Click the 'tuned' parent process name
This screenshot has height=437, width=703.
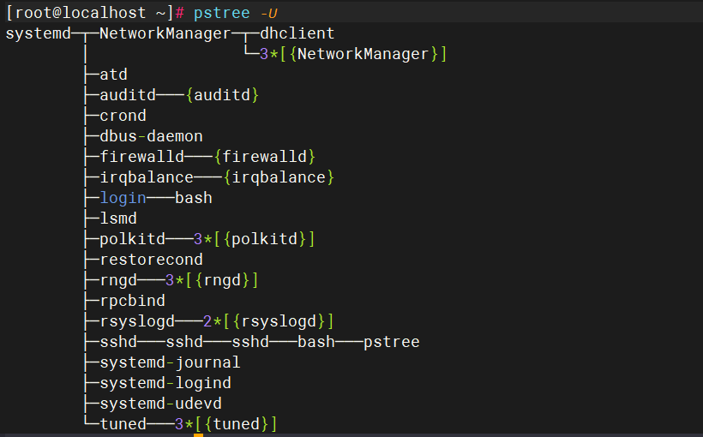[123, 424]
